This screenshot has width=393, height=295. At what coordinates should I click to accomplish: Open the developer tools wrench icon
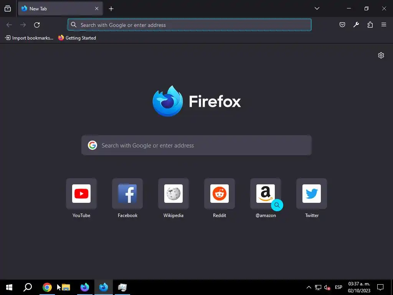pos(356,25)
